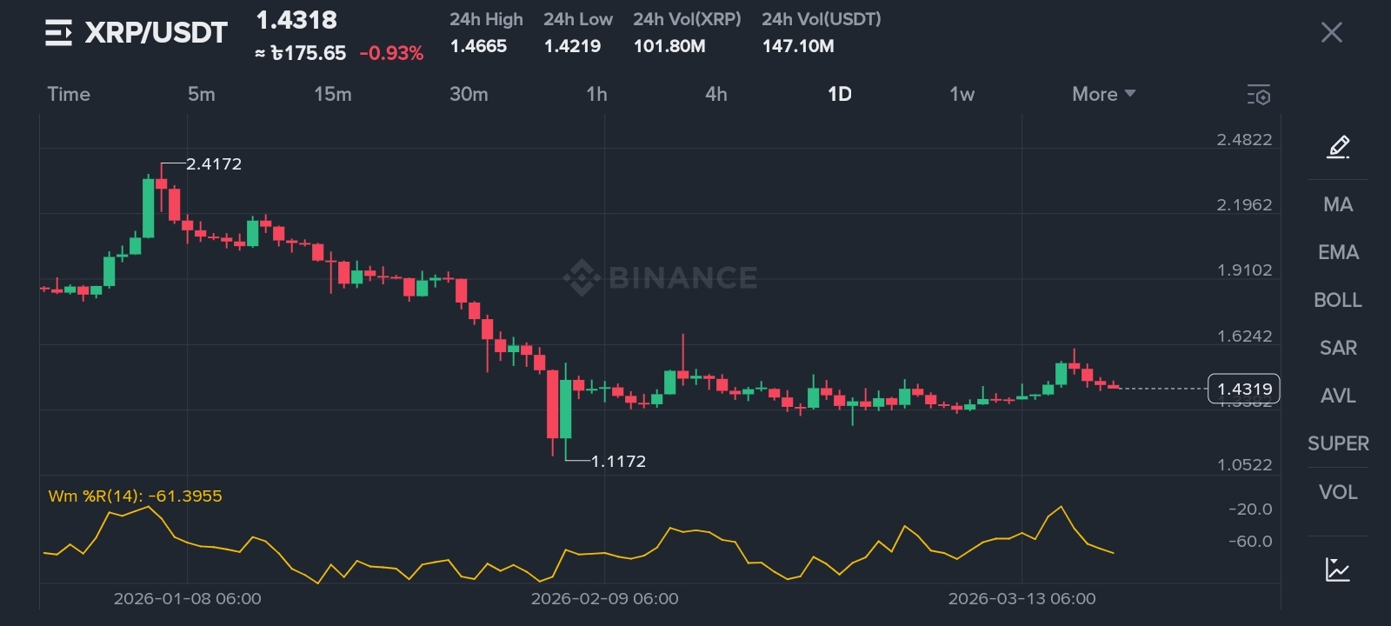This screenshot has height=626, width=1391.
Task: Select the 1h interval
Action: (x=597, y=94)
